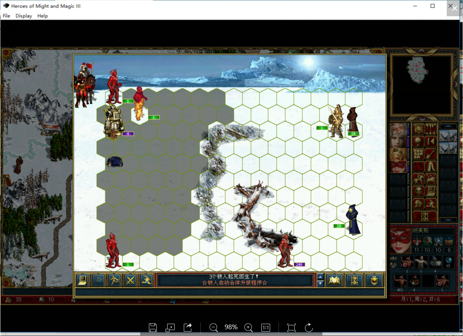
Task: Click the fit-to-window icon
Action: (x=291, y=327)
